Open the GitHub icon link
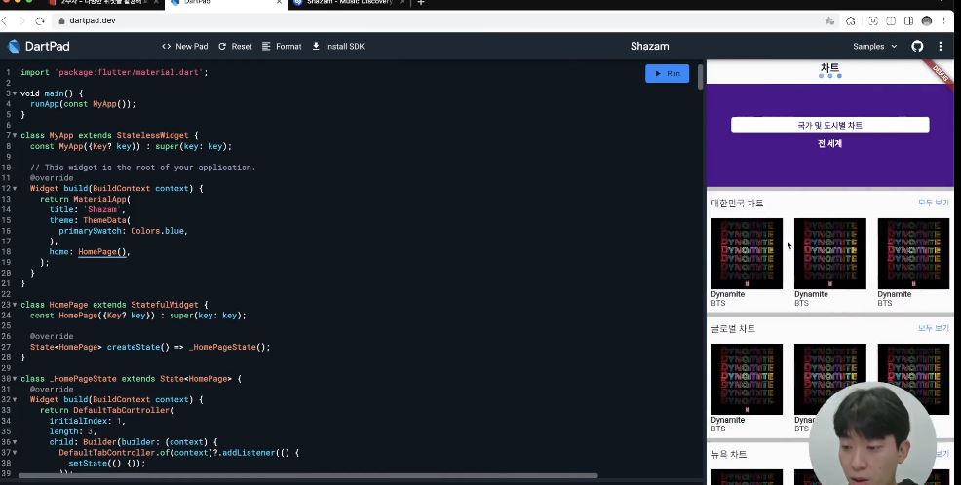The image size is (961, 485). click(917, 47)
